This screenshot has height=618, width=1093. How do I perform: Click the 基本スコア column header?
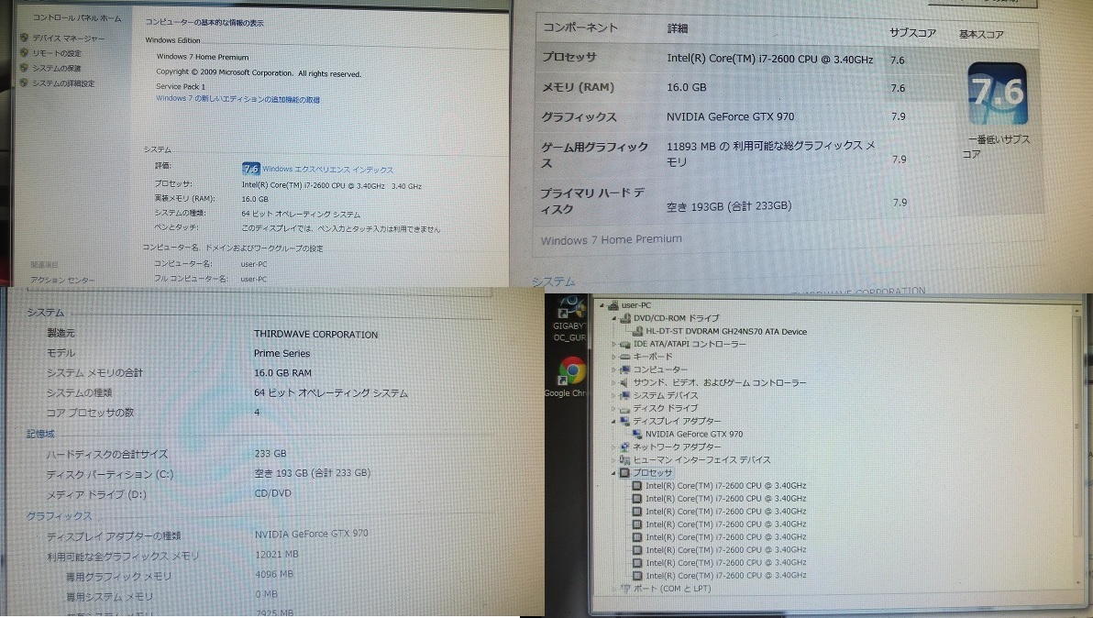pyautogui.click(x=981, y=34)
